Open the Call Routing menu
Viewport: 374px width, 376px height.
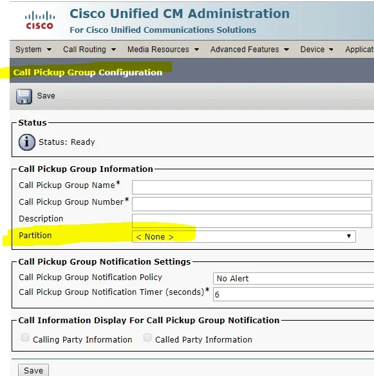pos(89,50)
